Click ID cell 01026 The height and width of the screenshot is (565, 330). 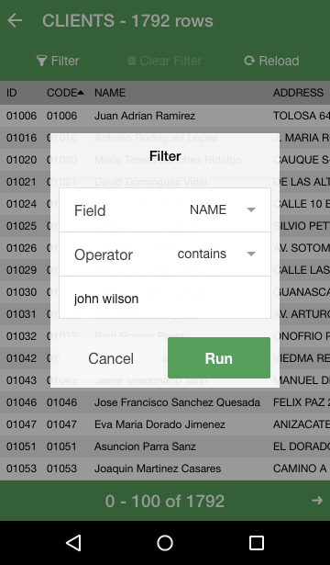pyautogui.click(x=22, y=248)
